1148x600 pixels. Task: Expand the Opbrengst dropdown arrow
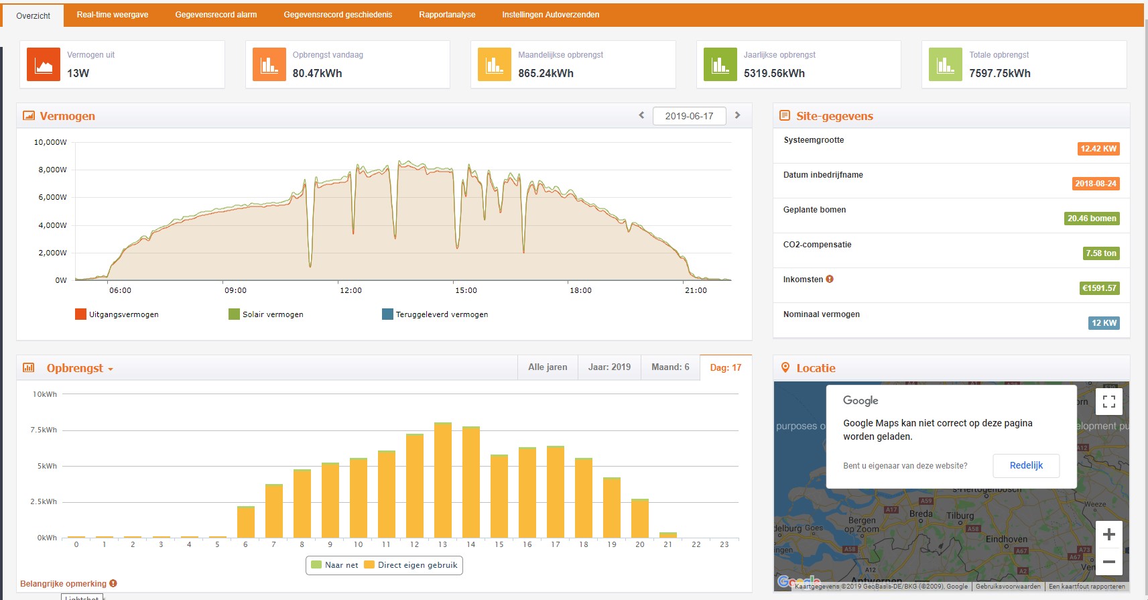tap(111, 369)
